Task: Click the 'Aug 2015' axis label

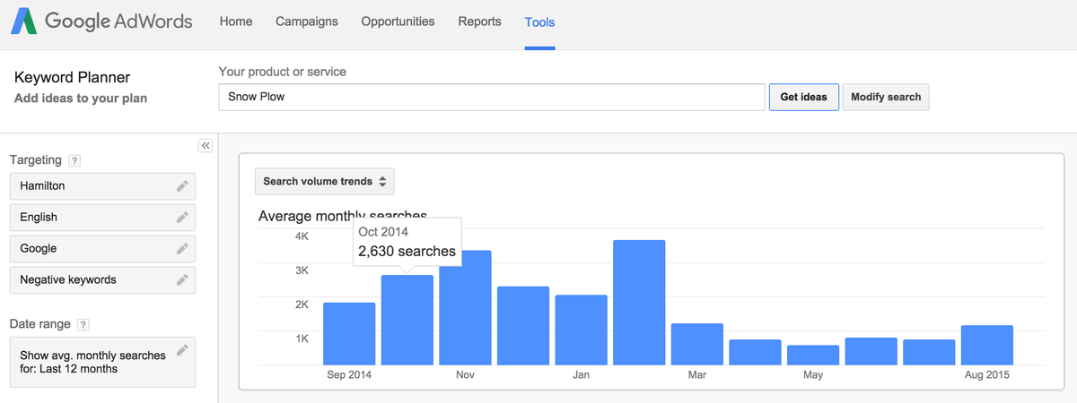Action: 987,375
